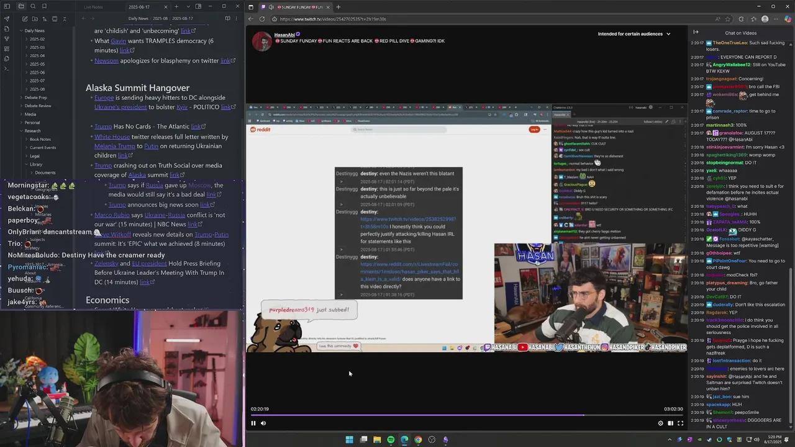
Task: Open Chrome from the taskbar
Action: [418, 440]
